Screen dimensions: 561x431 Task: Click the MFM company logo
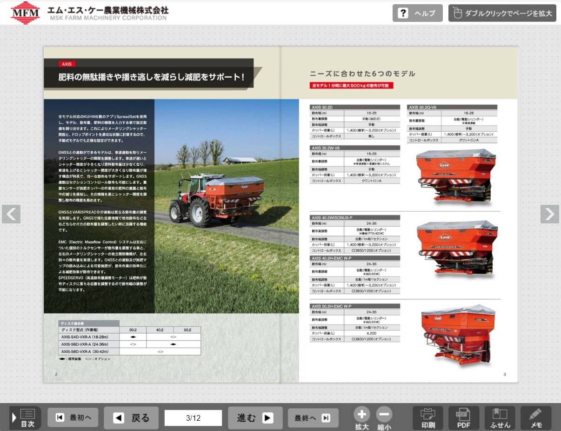point(26,13)
